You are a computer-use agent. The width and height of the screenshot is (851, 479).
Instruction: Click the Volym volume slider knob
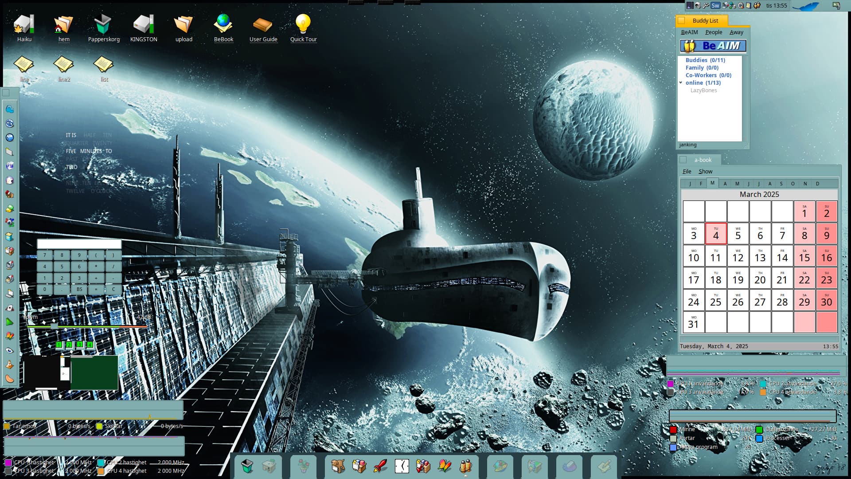coord(54,326)
